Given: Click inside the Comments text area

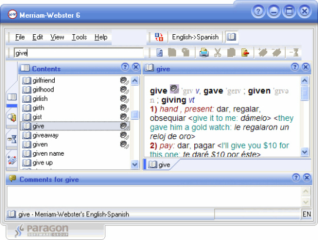Looking at the screenshot, I should coord(154,196).
